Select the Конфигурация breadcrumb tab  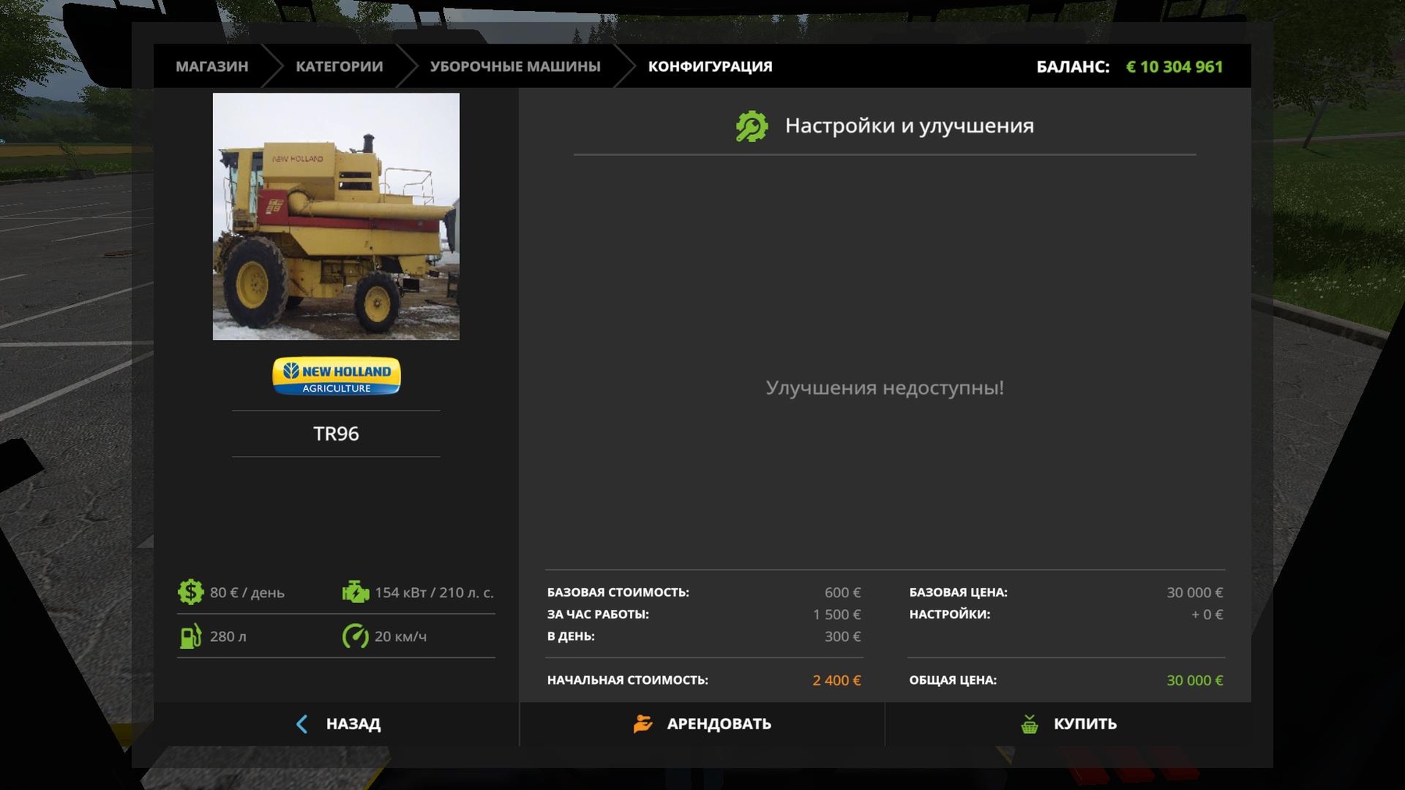click(x=710, y=66)
